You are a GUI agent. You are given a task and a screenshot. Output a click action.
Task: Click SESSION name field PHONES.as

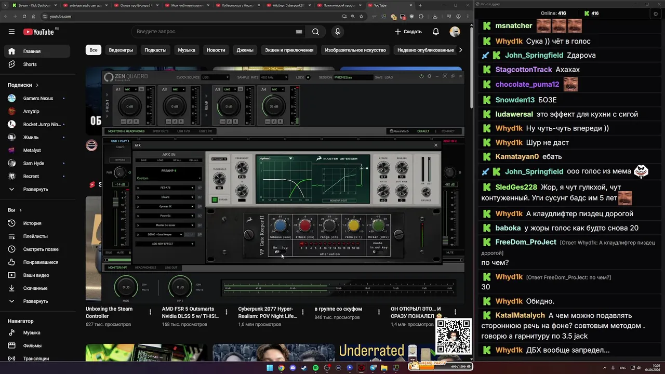pos(353,77)
